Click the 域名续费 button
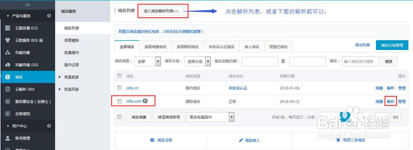The image size is (413, 150). click(x=139, y=117)
